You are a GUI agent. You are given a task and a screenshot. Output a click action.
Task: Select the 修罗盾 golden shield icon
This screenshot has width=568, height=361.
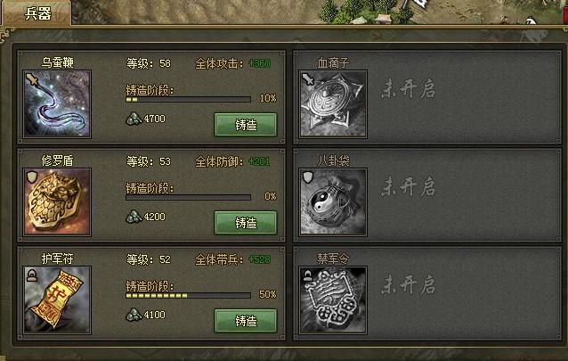coord(57,201)
